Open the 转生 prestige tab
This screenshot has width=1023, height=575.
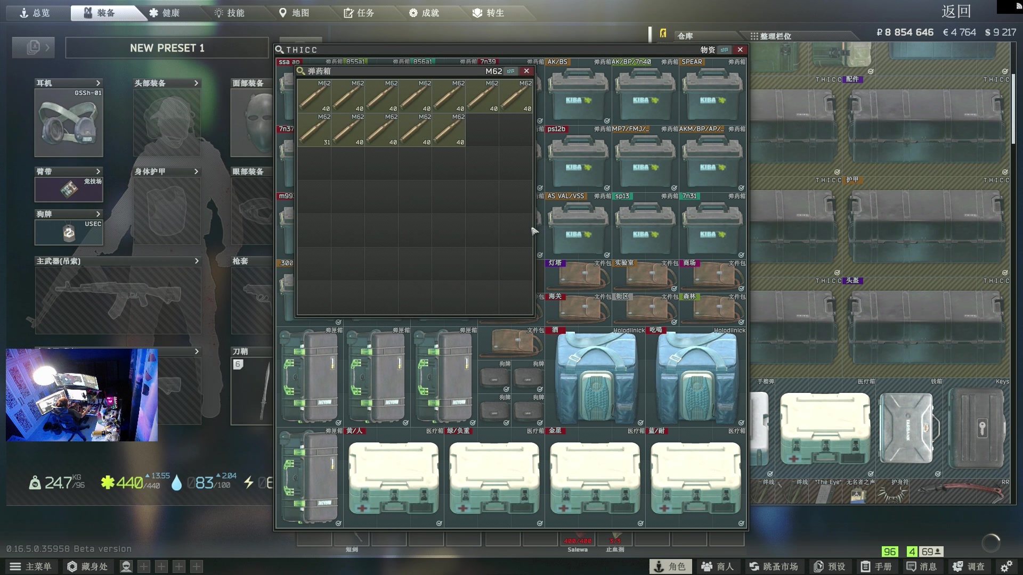489,13
